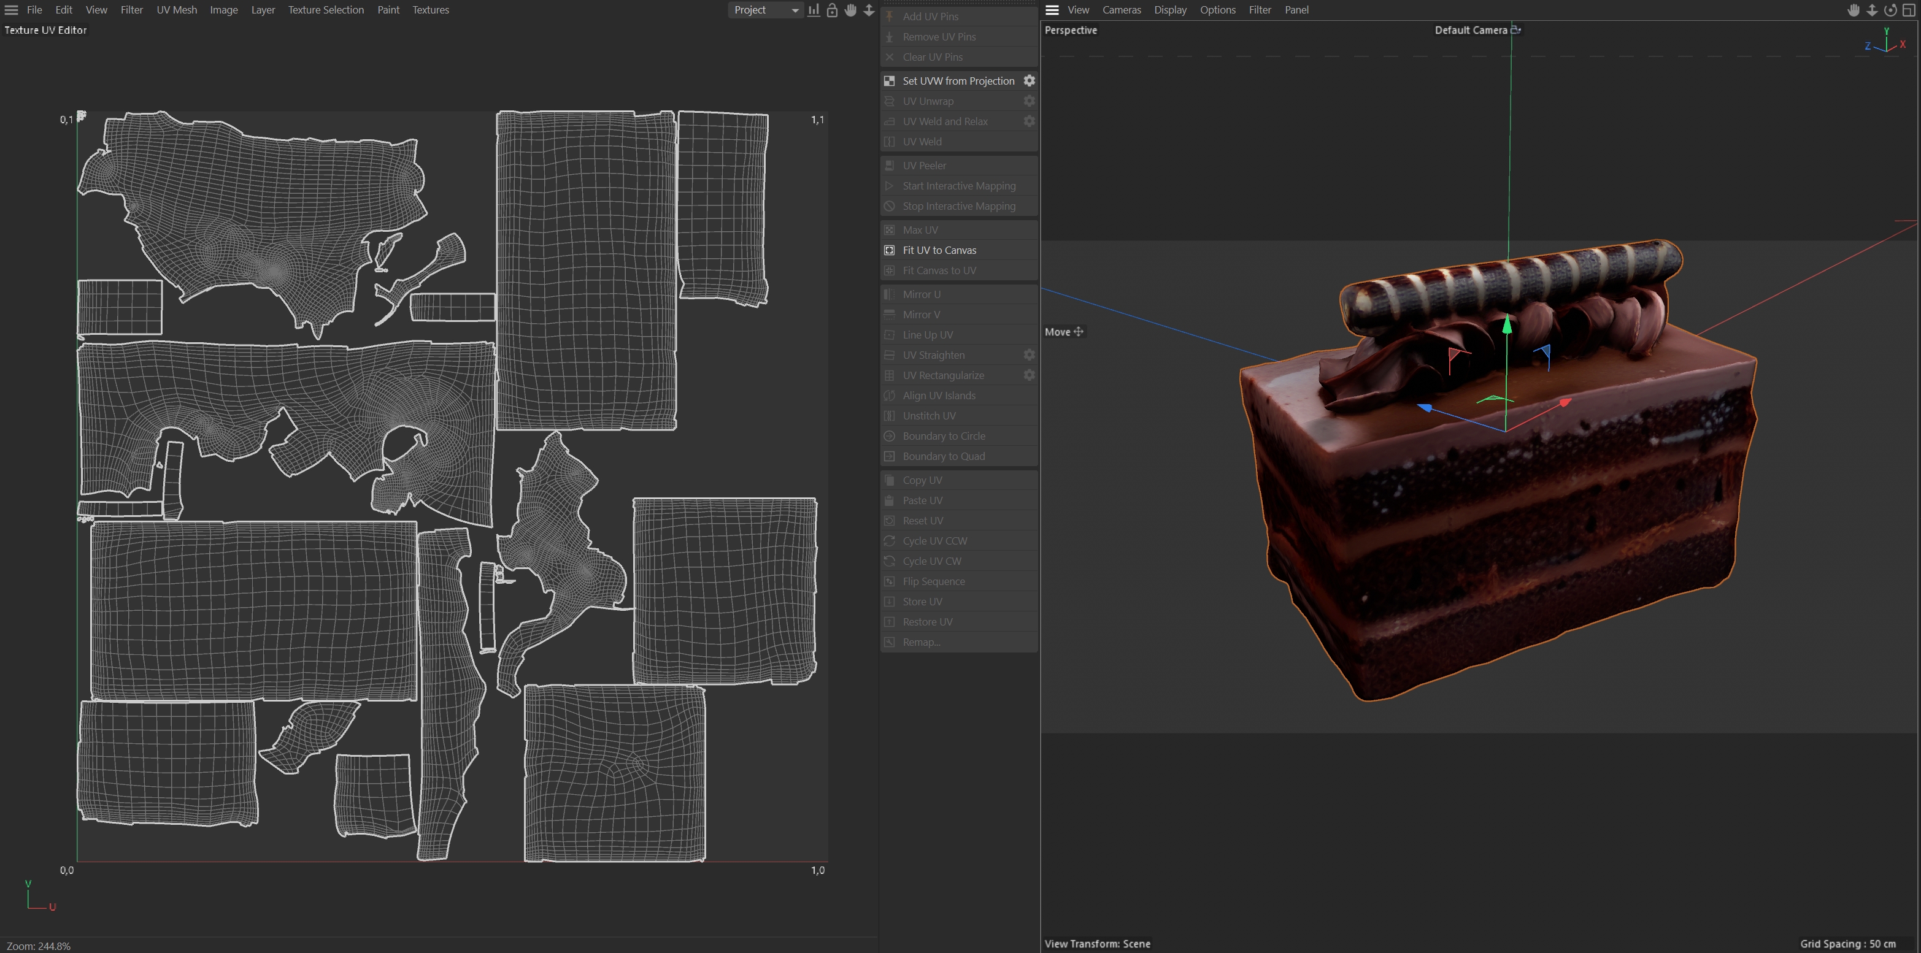Click the pan hand icon in the UV editor
The image size is (1921, 953).
click(x=850, y=10)
